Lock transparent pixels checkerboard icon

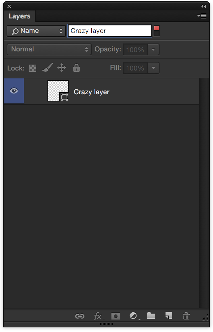tap(33, 68)
